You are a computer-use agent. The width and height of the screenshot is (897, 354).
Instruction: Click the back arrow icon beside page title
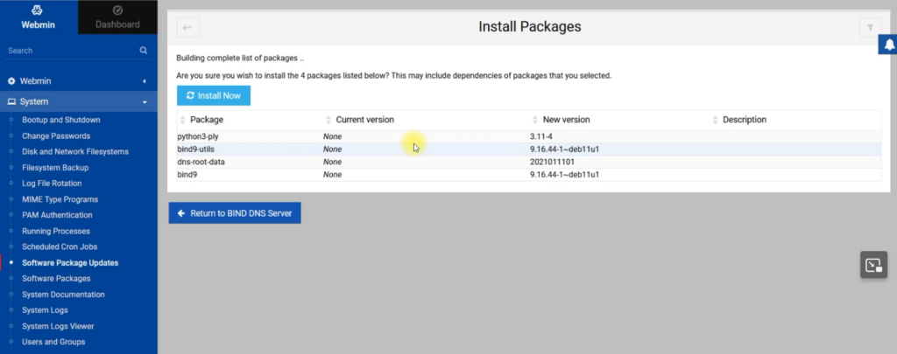coord(188,28)
